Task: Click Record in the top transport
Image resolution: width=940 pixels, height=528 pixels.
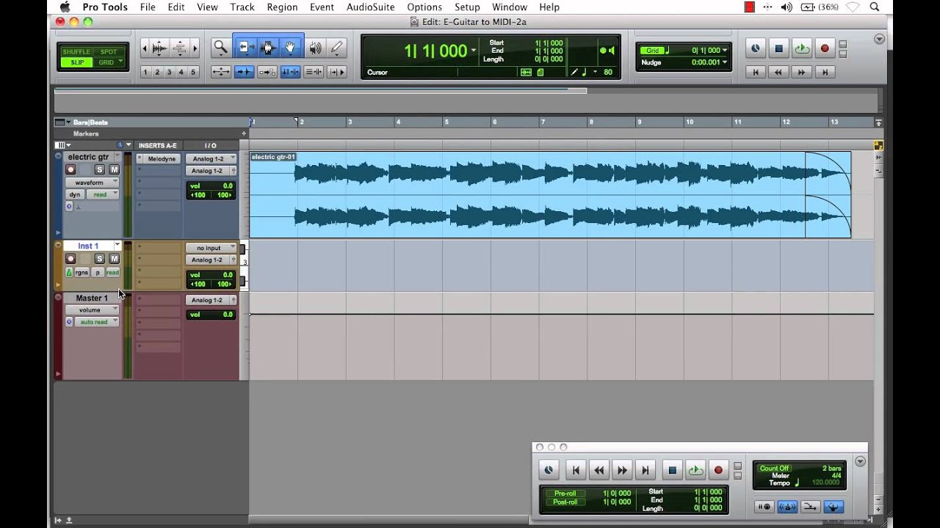Action: tap(825, 49)
